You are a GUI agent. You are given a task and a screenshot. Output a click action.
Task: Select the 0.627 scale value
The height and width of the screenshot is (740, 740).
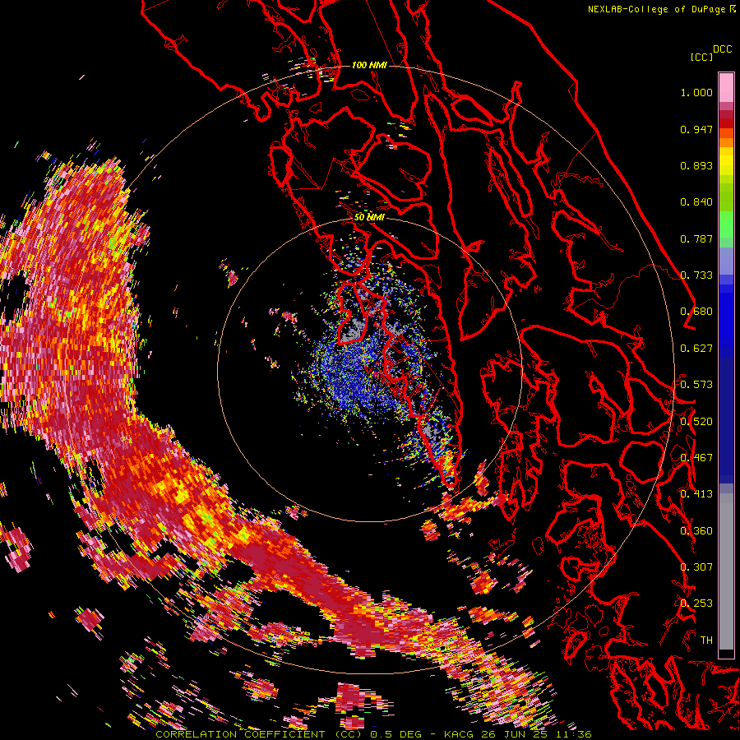tap(696, 349)
